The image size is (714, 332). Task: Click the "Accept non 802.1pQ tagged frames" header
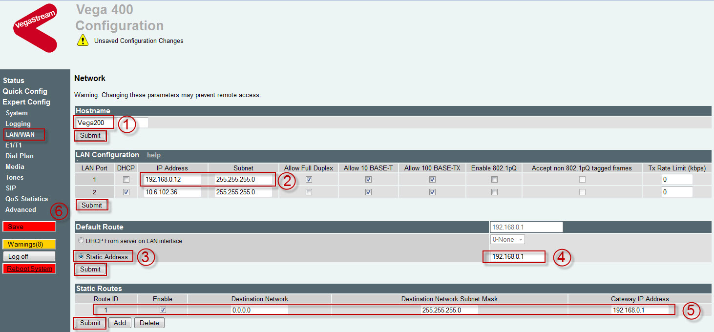582,168
